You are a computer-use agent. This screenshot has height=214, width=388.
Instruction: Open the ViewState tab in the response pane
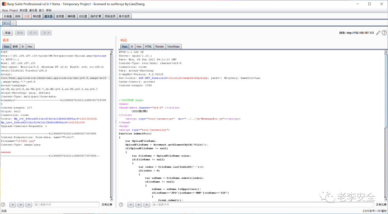174,46
